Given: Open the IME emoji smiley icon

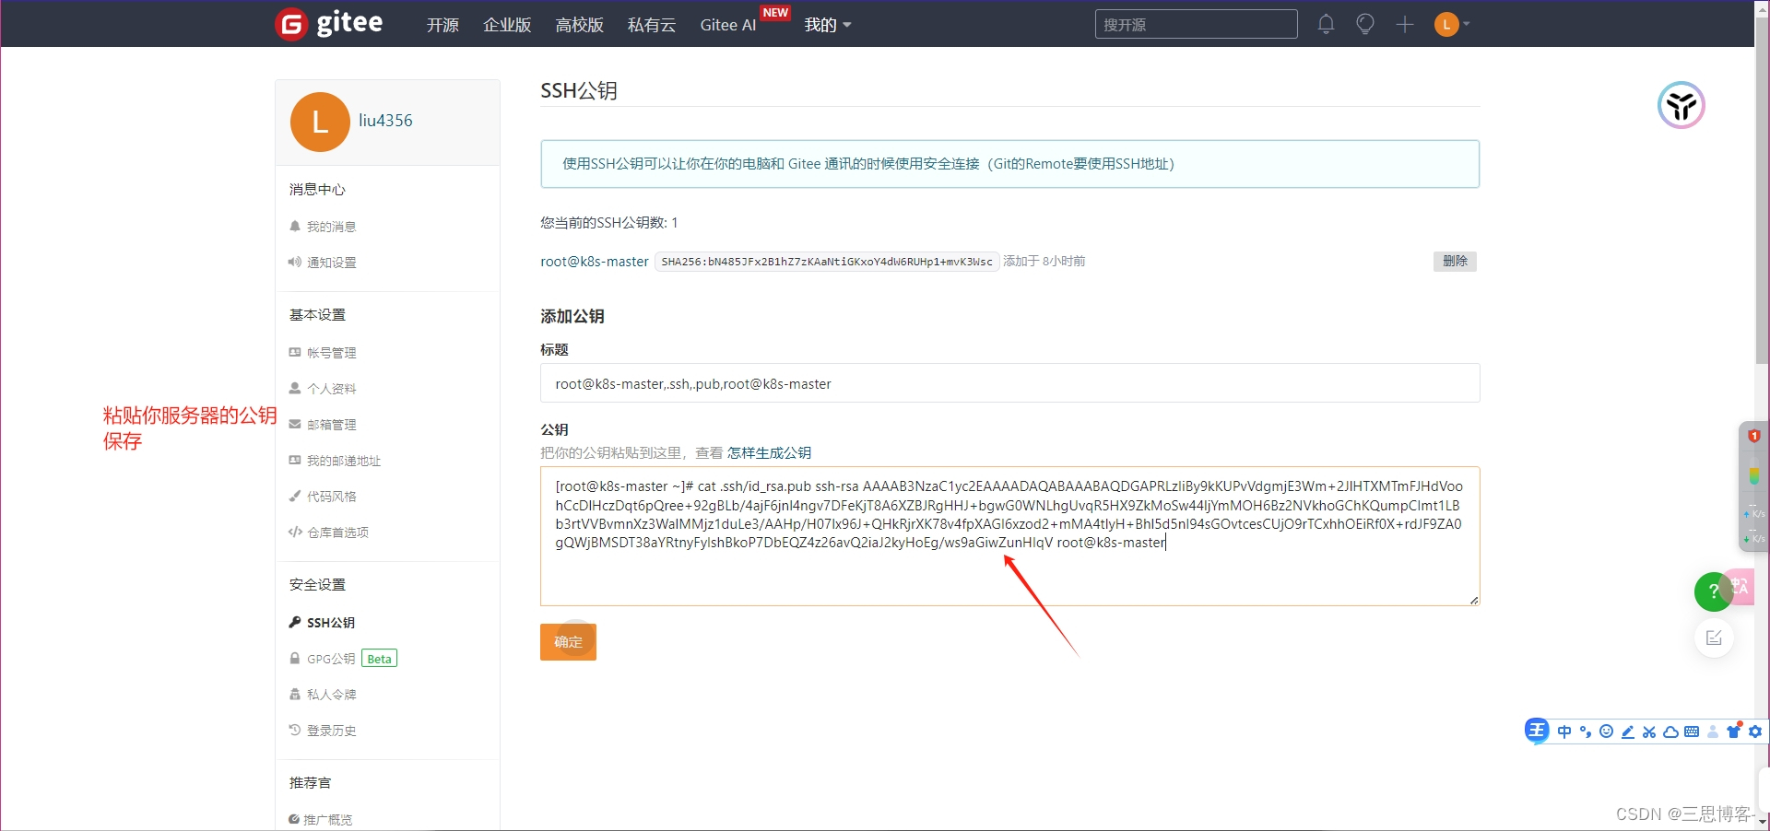Looking at the screenshot, I should click(x=1607, y=732).
